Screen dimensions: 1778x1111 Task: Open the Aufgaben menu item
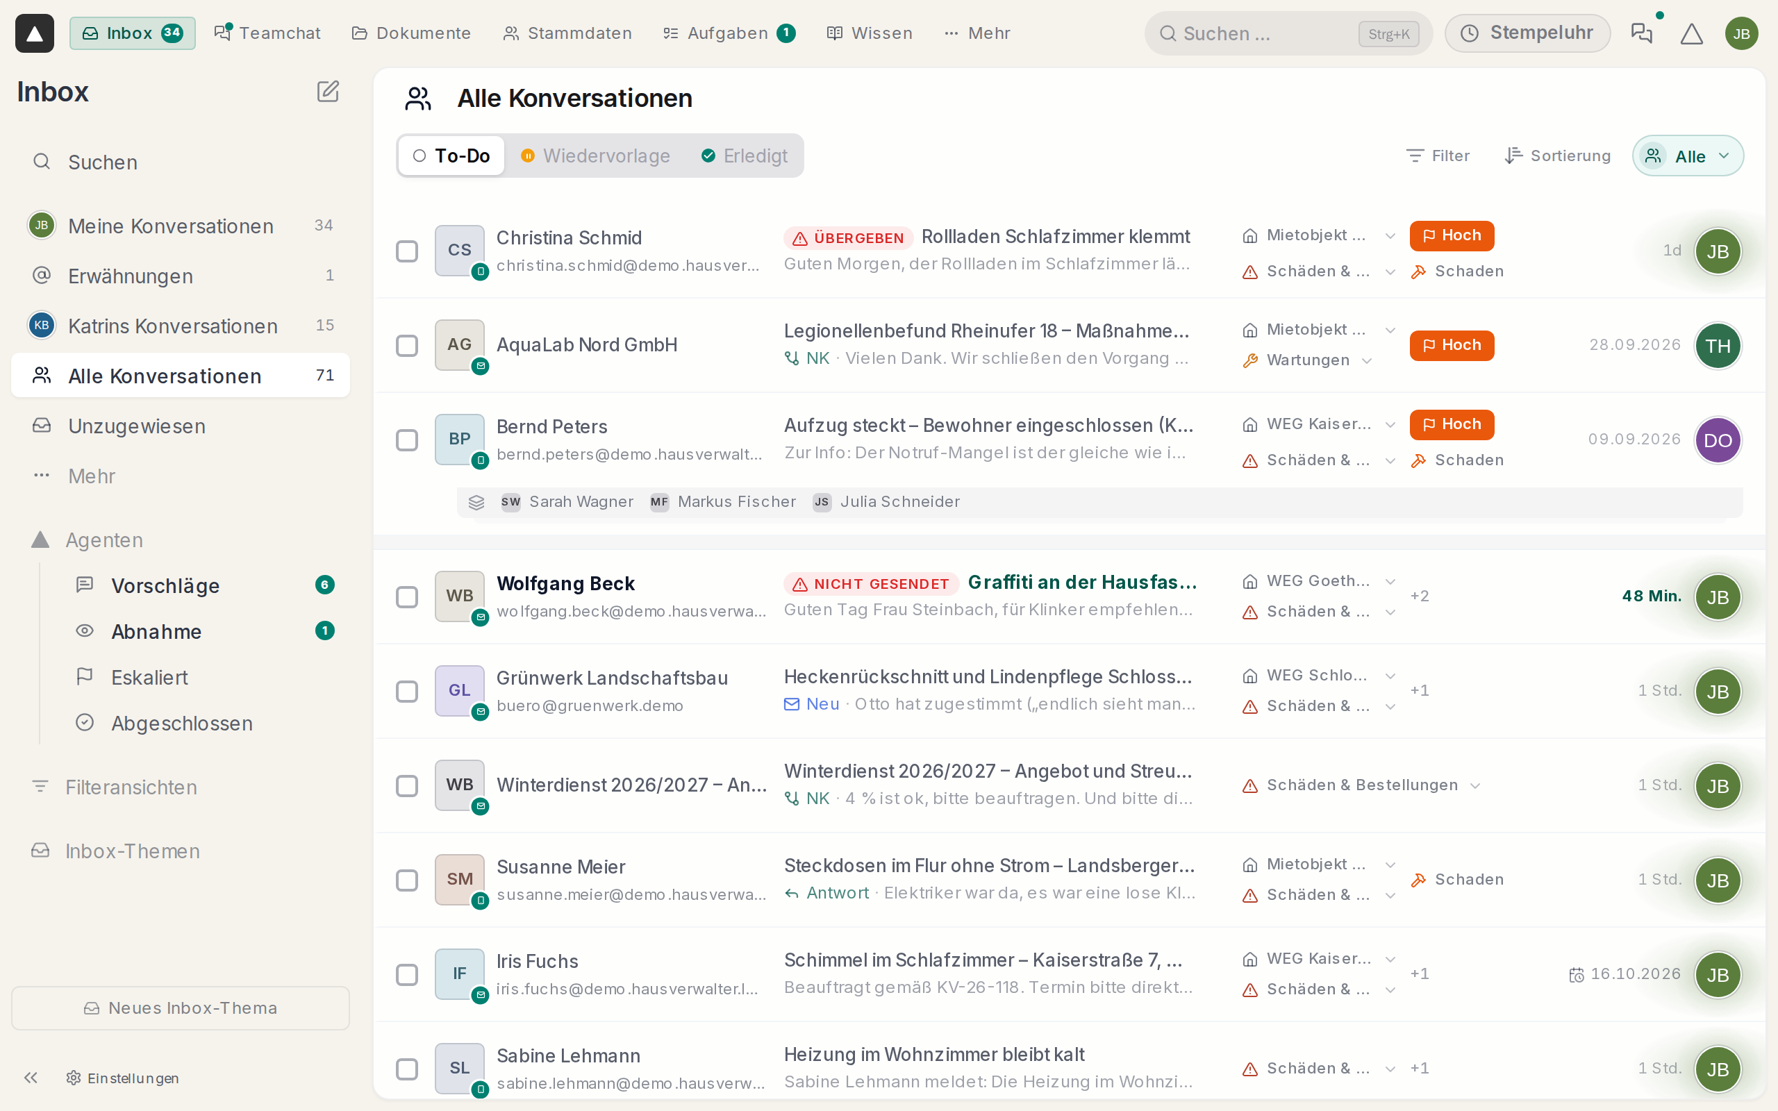(x=729, y=33)
